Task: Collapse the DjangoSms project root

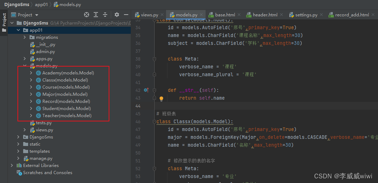Action: (x=12, y=23)
